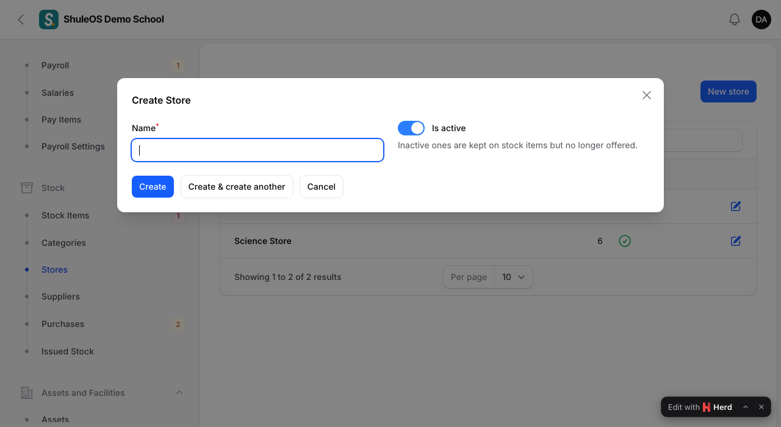This screenshot has width=781, height=427.
Task: Close the Edit with Herd bar
Action: pyautogui.click(x=761, y=407)
